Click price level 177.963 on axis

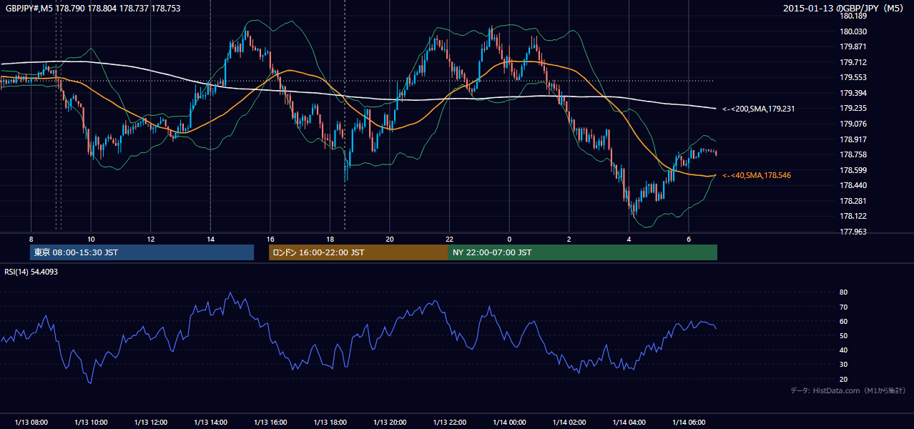[853, 232]
